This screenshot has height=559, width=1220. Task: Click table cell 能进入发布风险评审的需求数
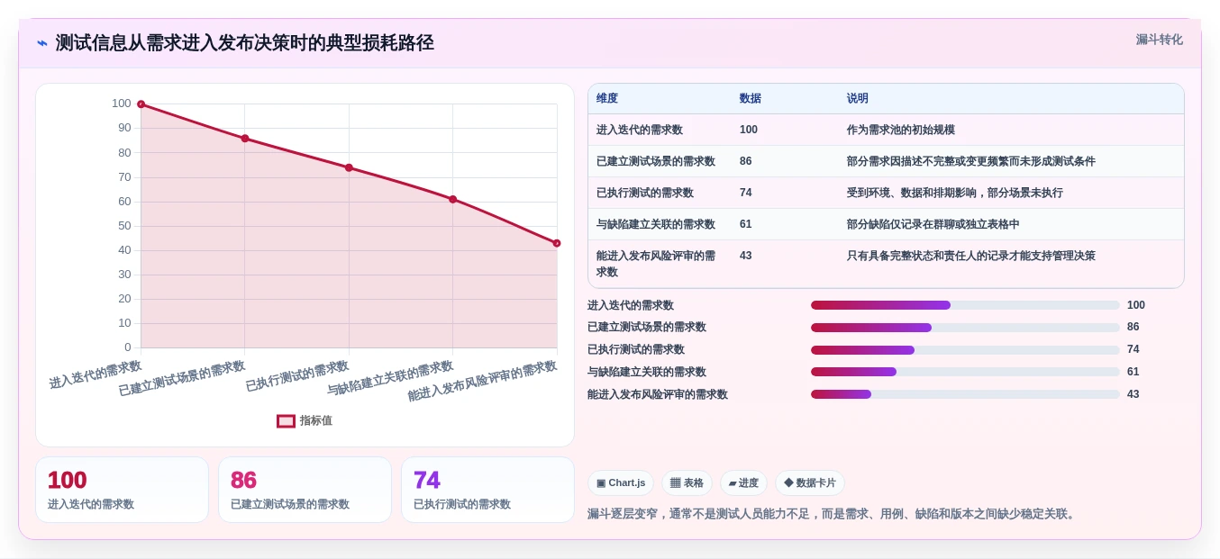tap(656, 264)
